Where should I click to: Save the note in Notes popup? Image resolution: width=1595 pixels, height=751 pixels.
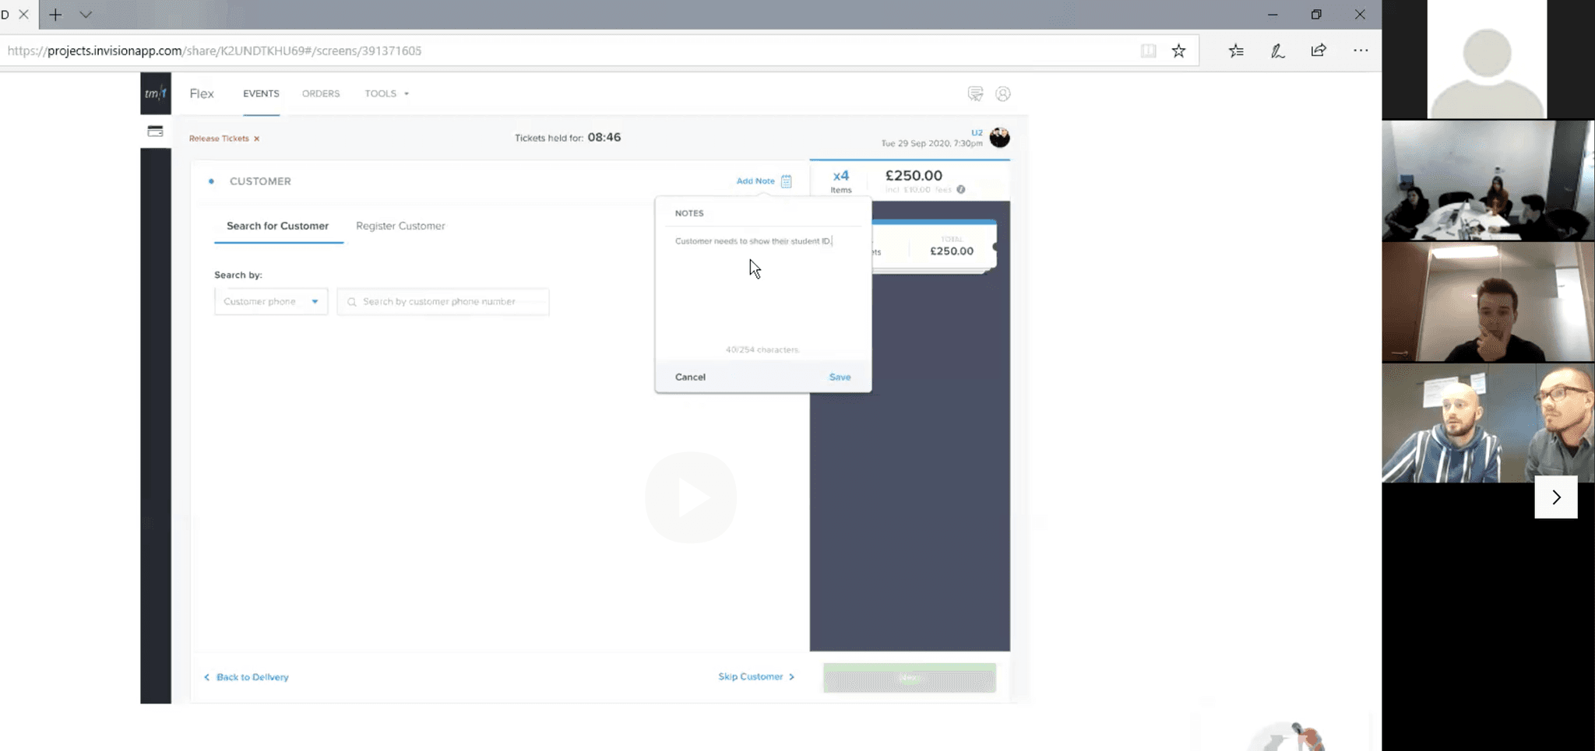point(840,377)
